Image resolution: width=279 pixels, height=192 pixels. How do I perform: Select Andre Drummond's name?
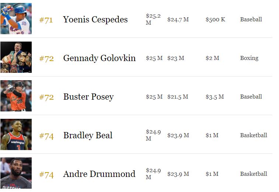click(x=99, y=174)
